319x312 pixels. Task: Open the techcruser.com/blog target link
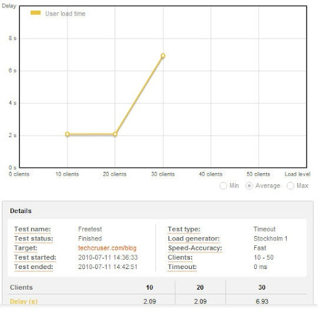107,248
